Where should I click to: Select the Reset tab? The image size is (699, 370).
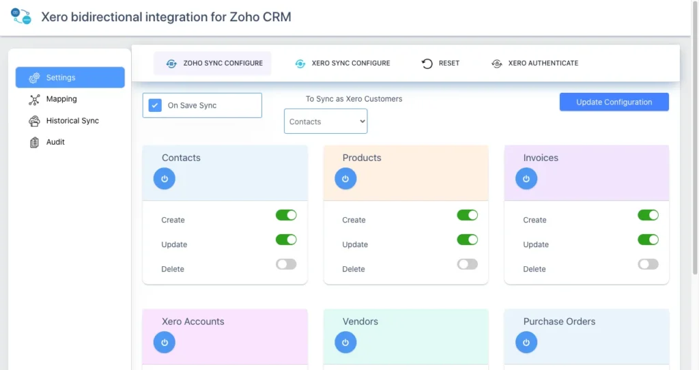(440, 63)
